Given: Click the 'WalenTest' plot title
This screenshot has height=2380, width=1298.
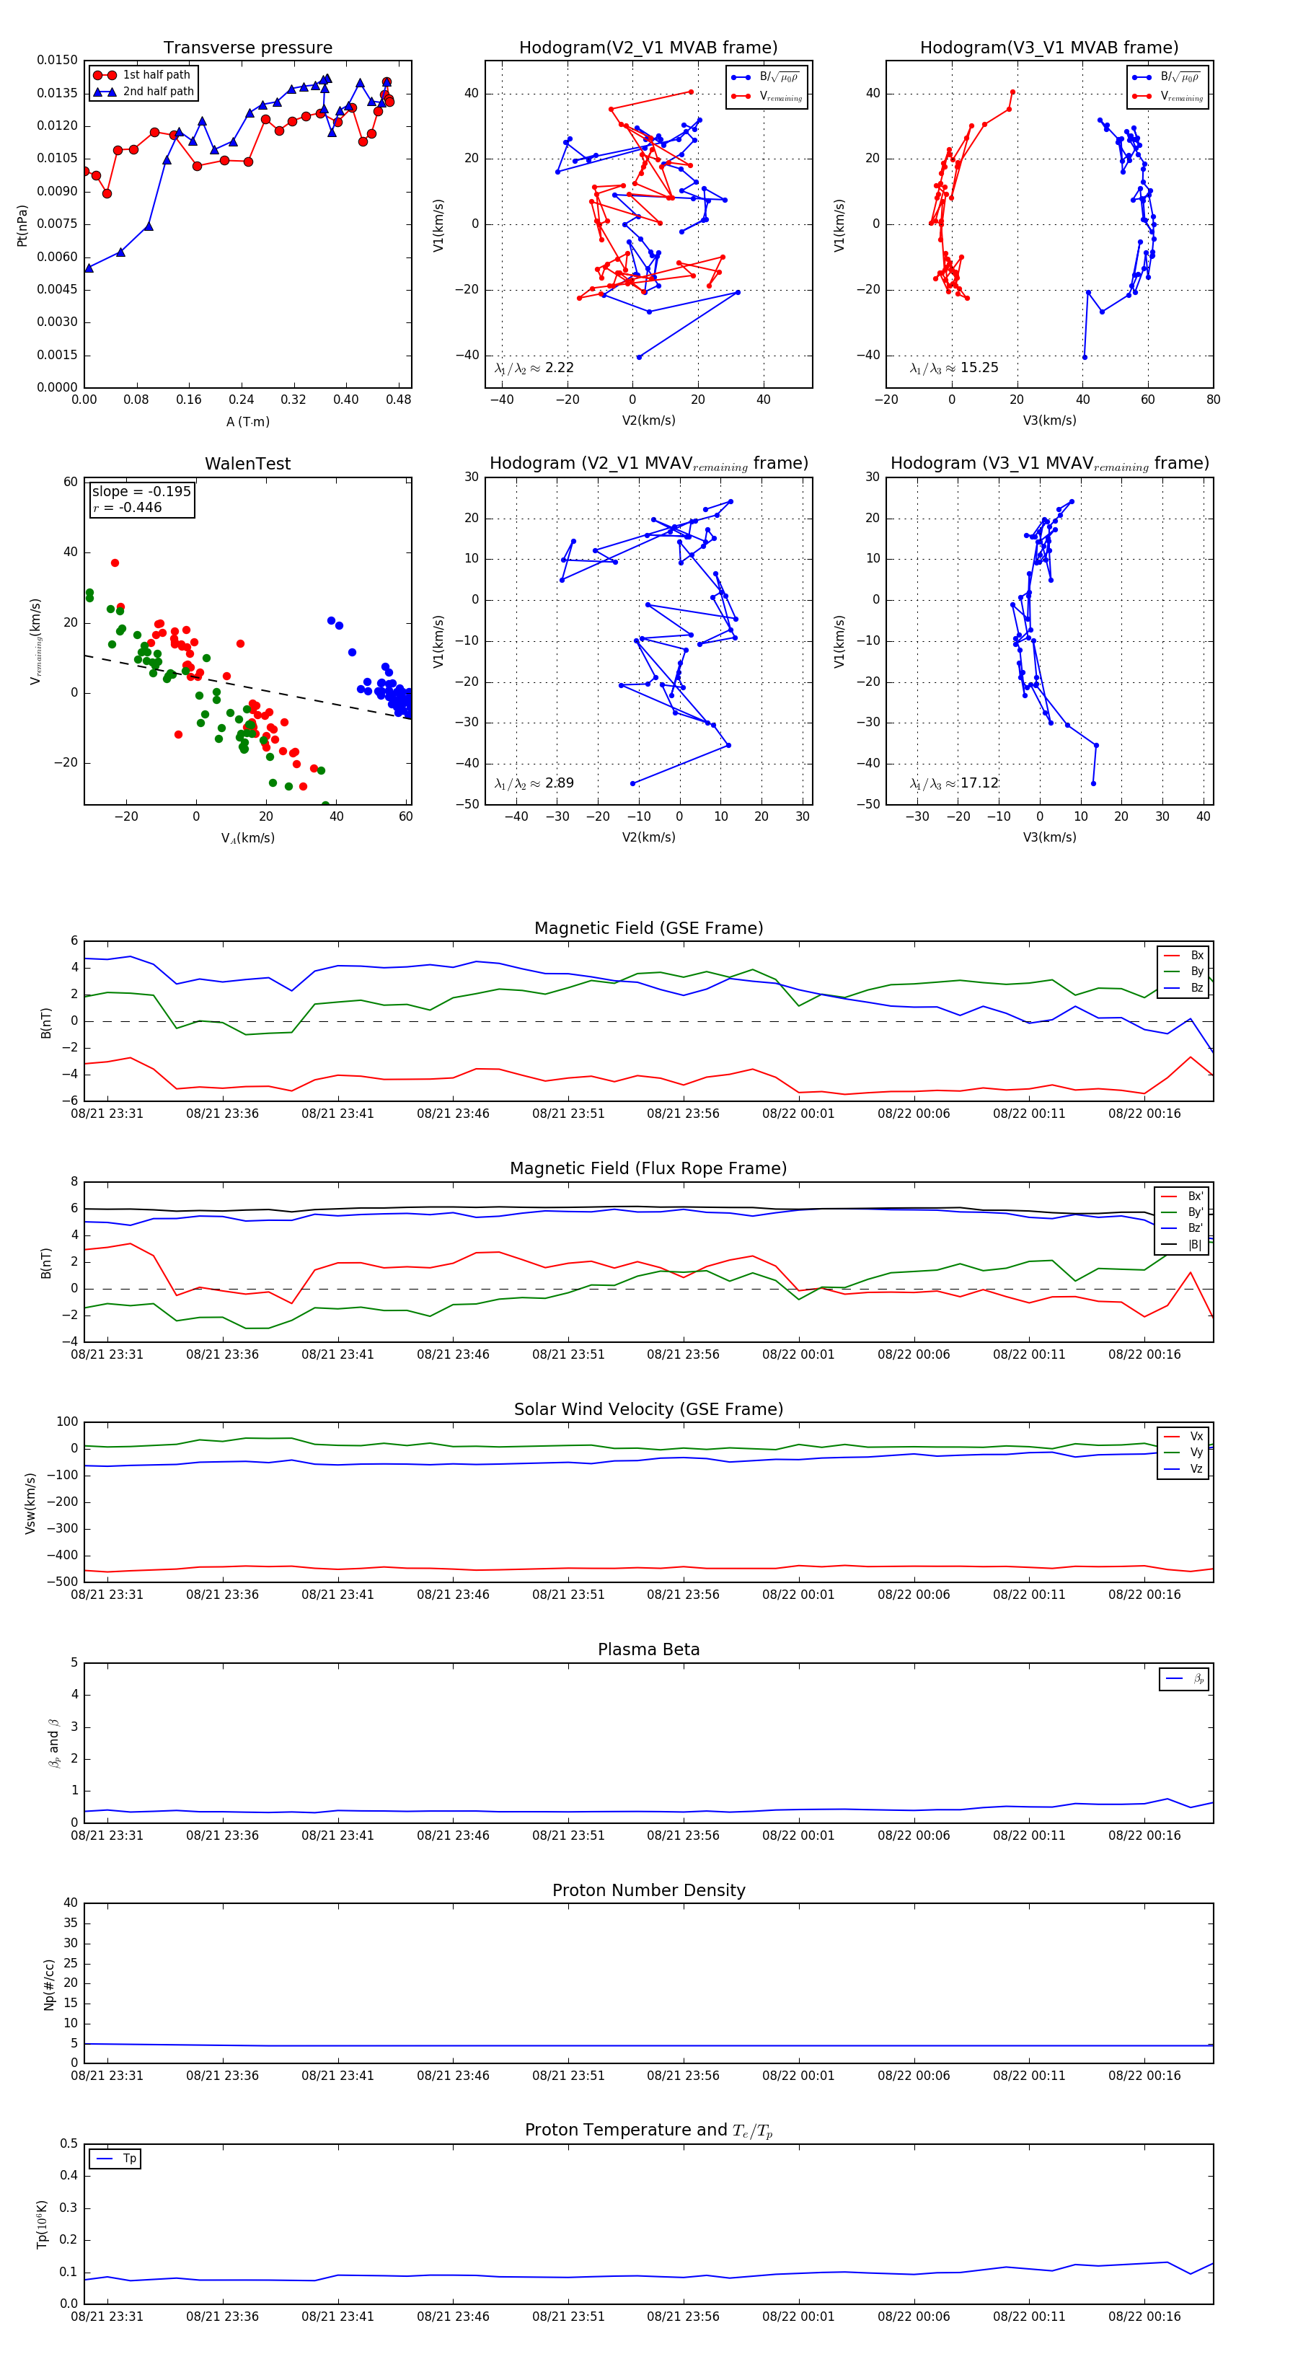Looking at the screenshot, I should click(247, 464).
